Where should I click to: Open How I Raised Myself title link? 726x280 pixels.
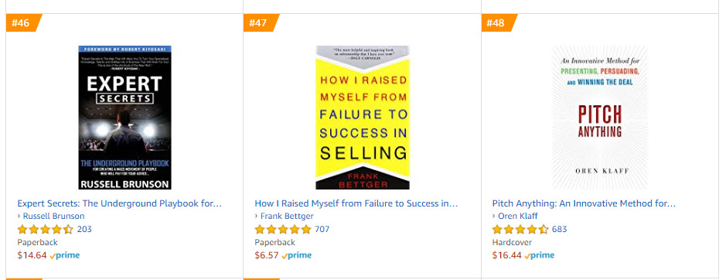(x=356, y=203)
